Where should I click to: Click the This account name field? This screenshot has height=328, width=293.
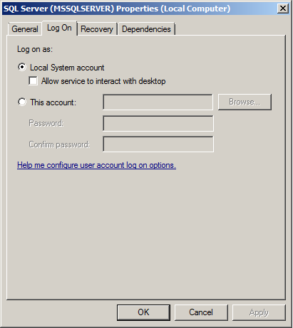(158, 102)
